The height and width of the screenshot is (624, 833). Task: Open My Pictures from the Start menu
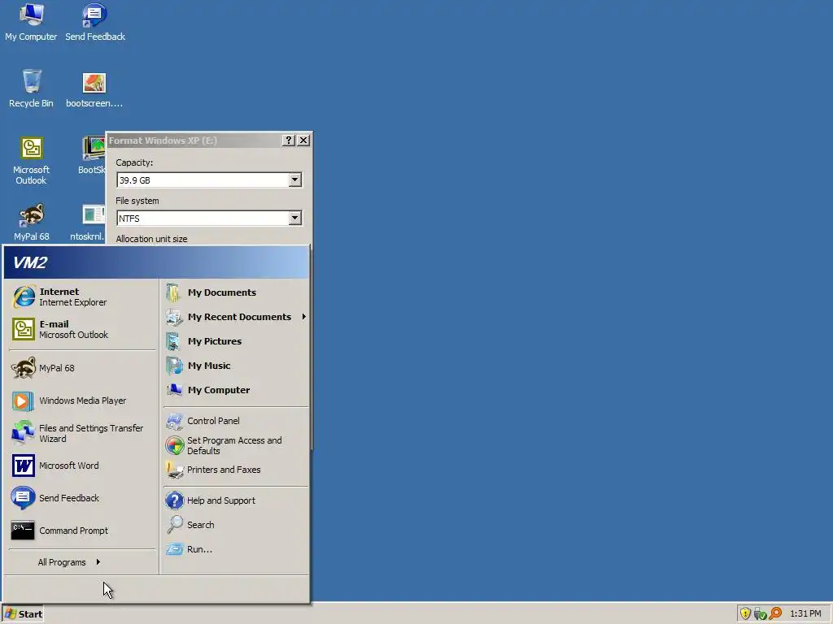[x=235, y=341]
